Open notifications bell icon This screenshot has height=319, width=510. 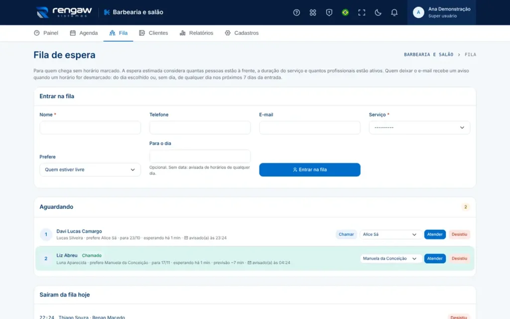click(394, 12)
